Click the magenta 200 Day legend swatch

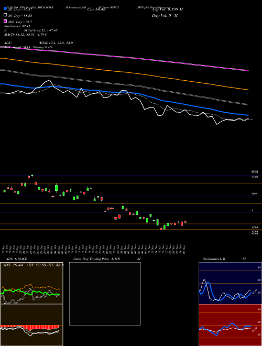tap(5, 21)
